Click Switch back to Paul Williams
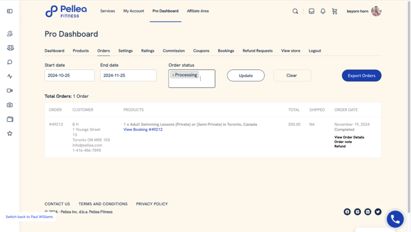Viewport: 411px width, 232px height. click(x=29, y=217)
